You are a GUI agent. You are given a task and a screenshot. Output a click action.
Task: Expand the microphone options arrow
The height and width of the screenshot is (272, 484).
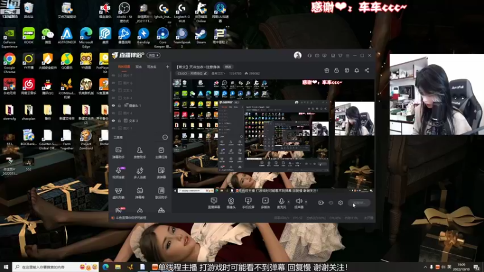click(289, 202)
